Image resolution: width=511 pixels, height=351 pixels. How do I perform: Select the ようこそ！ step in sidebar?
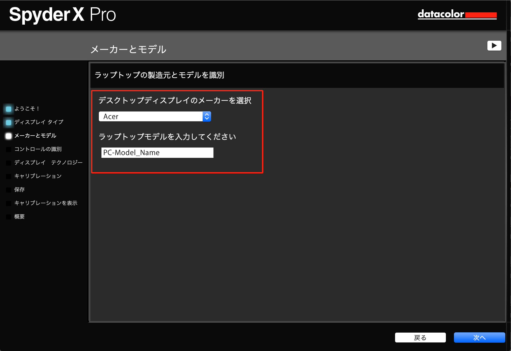[x=27, y=109]
